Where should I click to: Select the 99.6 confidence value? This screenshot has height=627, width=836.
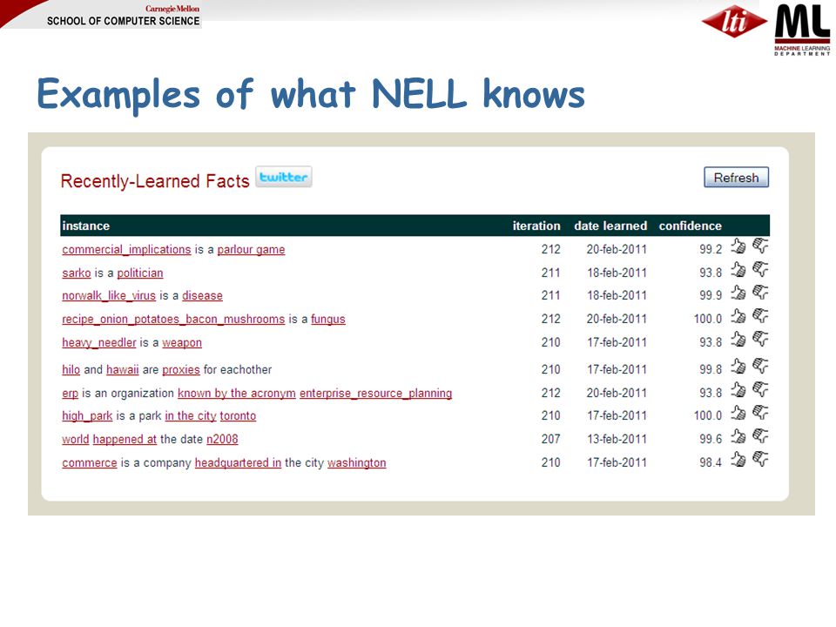point(711,439)
